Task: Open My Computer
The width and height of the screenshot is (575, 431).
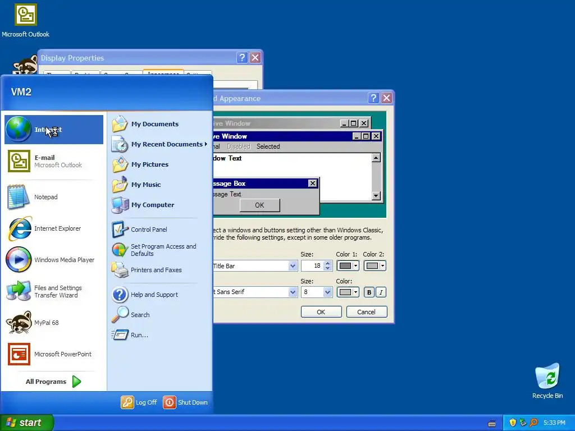Action: pos(159,204)
